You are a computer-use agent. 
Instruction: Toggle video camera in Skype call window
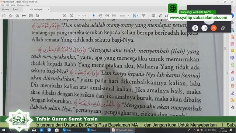tap(204, 28)
